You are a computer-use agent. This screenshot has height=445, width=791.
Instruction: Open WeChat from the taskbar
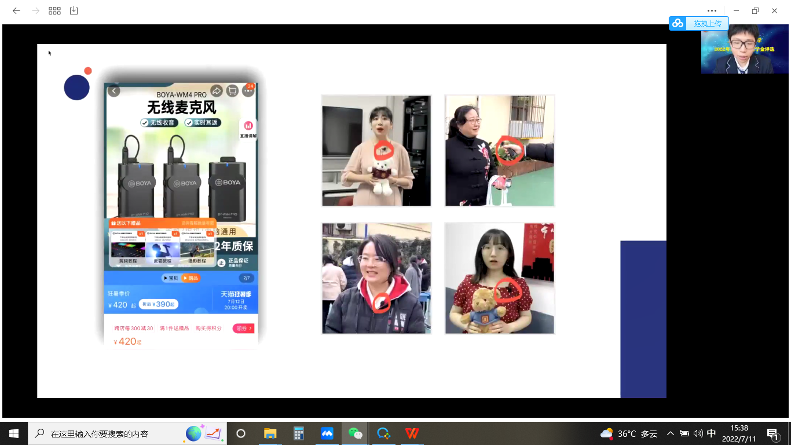click(355, 433)
